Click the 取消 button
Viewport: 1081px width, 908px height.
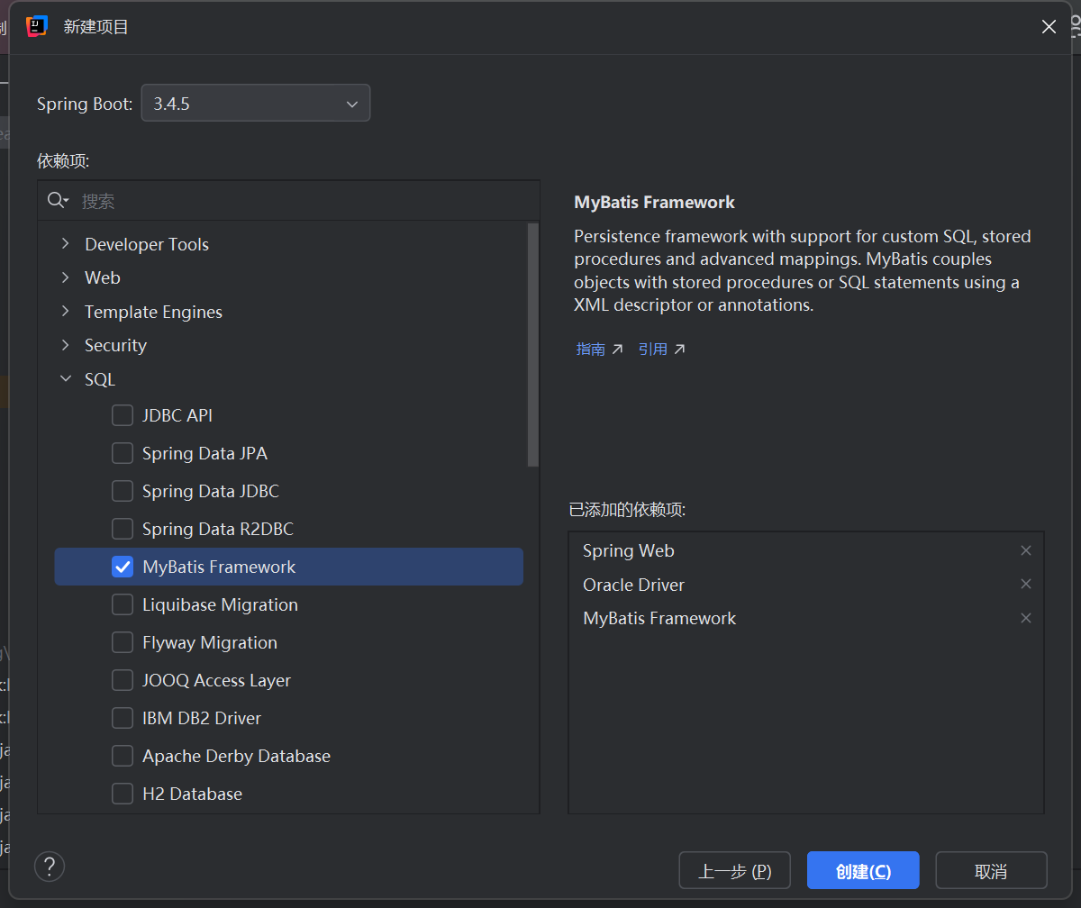coord(991,870)
